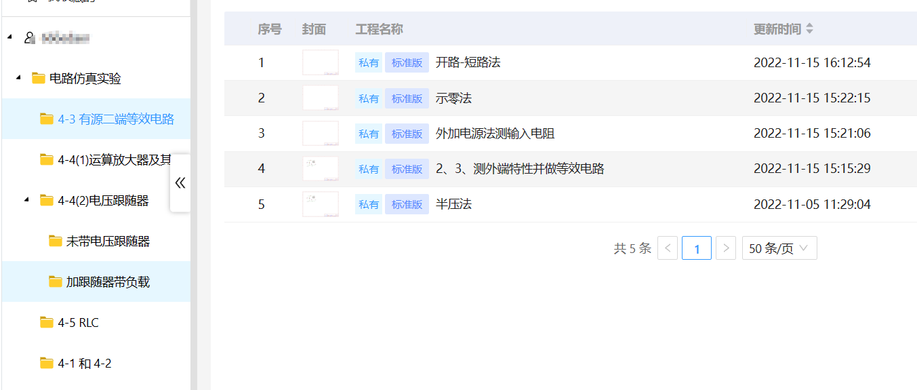917x390 pixels.
Task: Open project 2、3、测外端特性并做等效电路
Action: click(519, 169)
